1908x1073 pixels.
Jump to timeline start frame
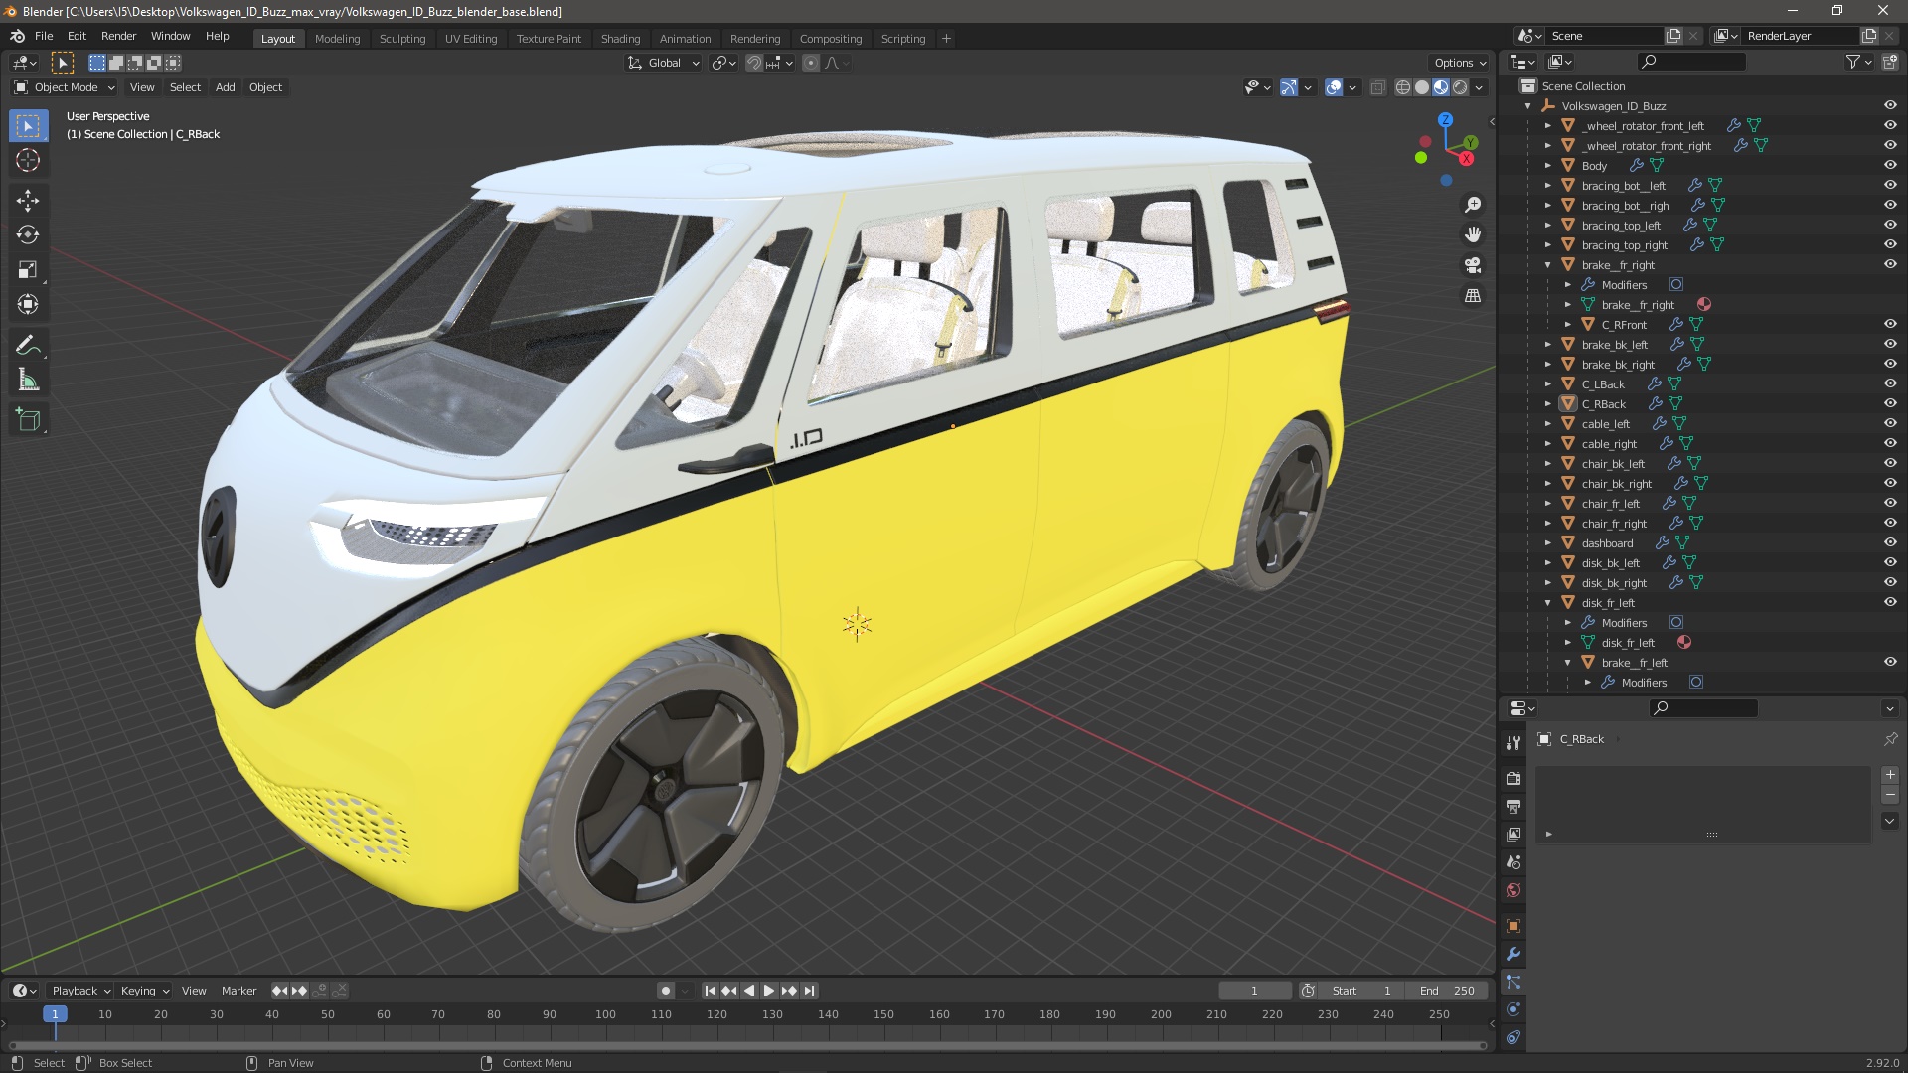click(710, 991)
